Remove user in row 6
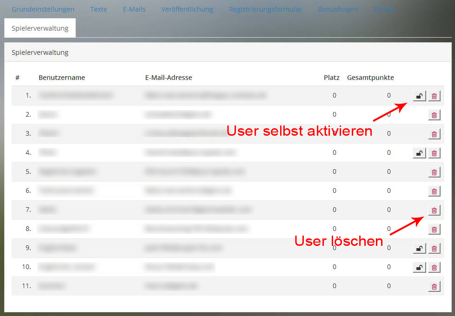The image size is (455, 316). 434,191
